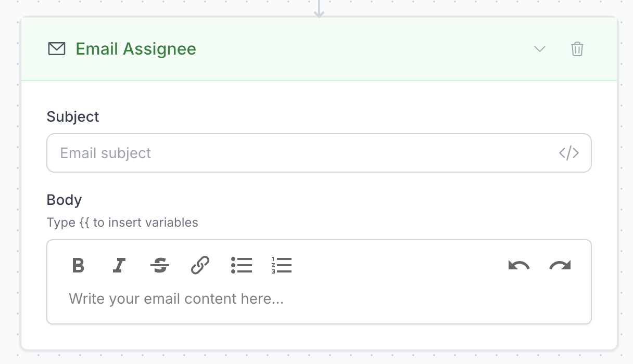Image resolution: width=633 pixels, height=364 pixels.
Task: Undo the last body edit
Action: coord(519,265)
